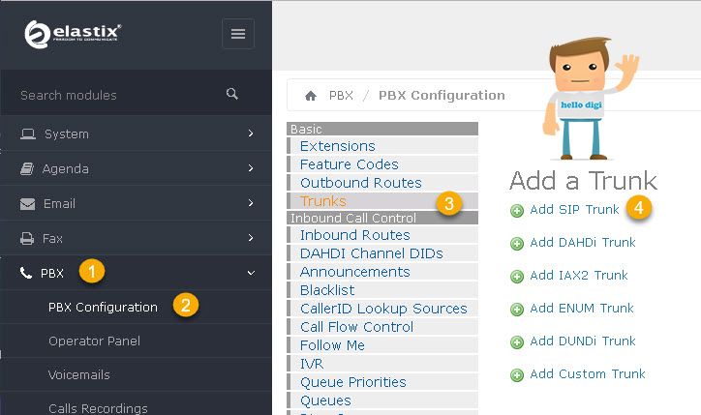
Task: Click the Add SIP Trunk link
Action: 574,210
